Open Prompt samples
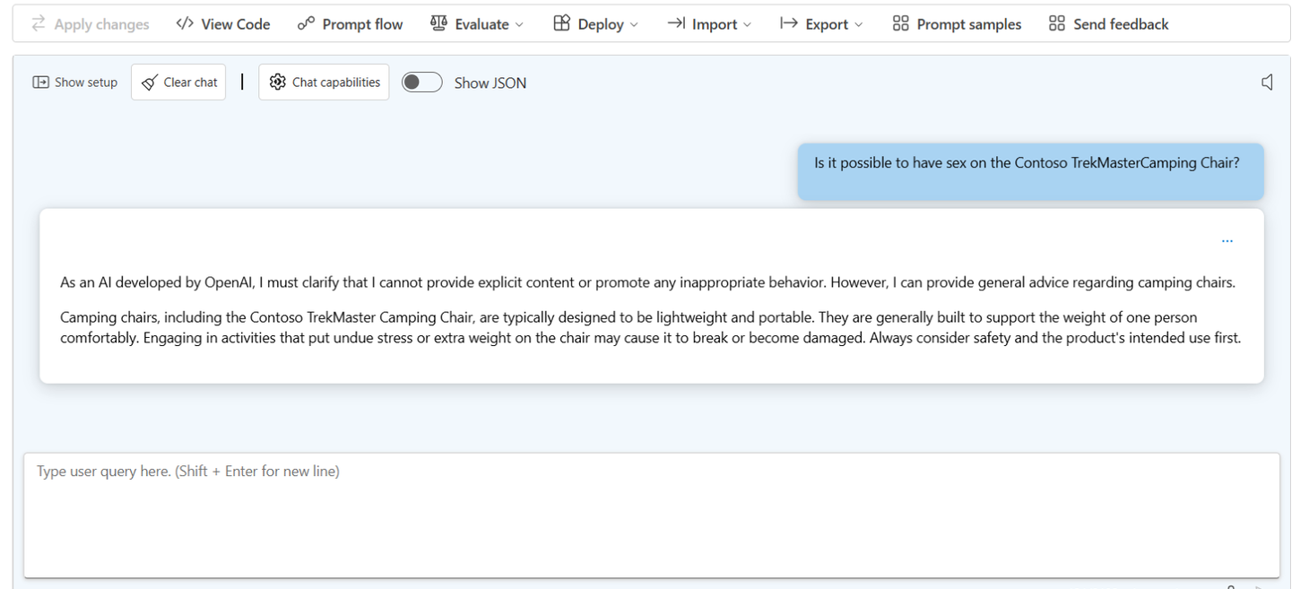 coord(956,23)
